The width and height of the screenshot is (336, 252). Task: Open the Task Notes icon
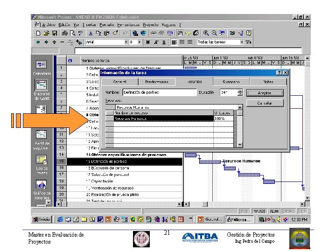188,33
